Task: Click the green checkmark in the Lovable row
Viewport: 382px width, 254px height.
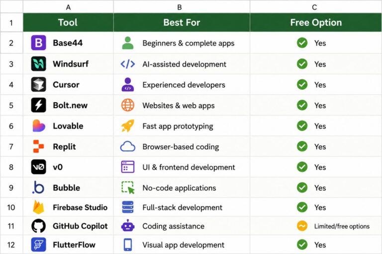Action: coord(302,126)
